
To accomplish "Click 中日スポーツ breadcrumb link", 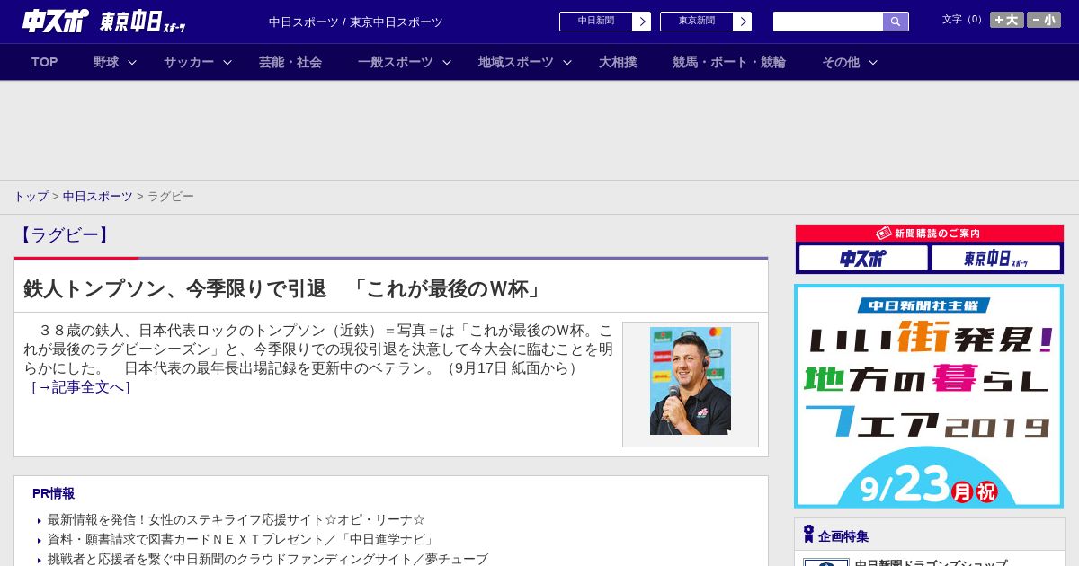I will tap(98, 196).
